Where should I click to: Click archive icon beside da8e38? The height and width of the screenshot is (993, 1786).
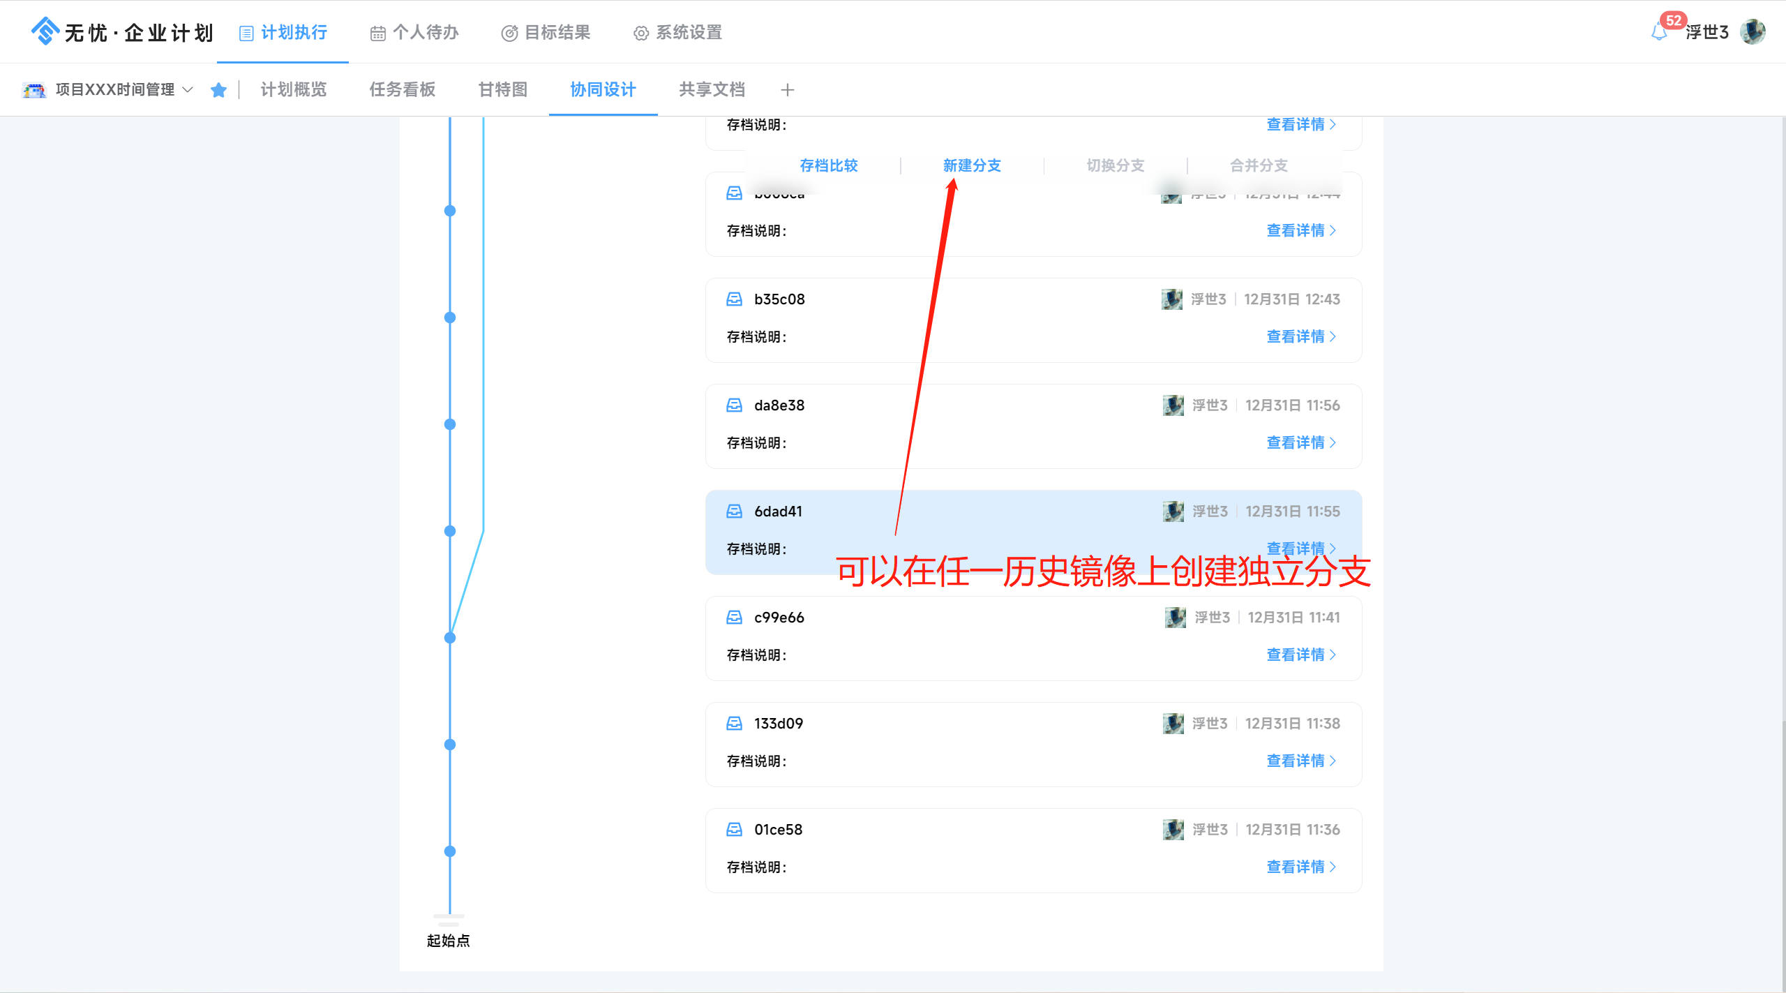[734, 405]
